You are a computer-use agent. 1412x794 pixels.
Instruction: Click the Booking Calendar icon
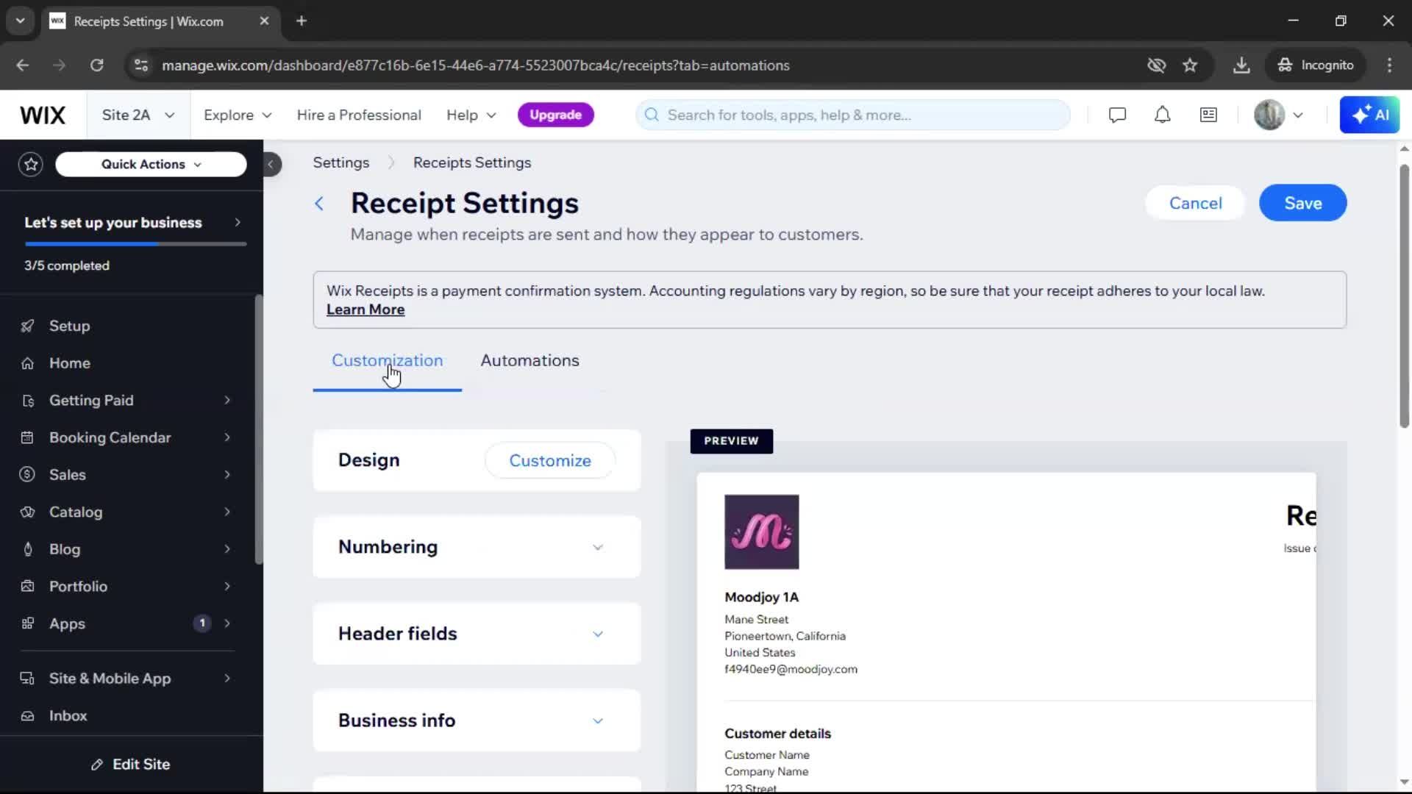point(27,437)
